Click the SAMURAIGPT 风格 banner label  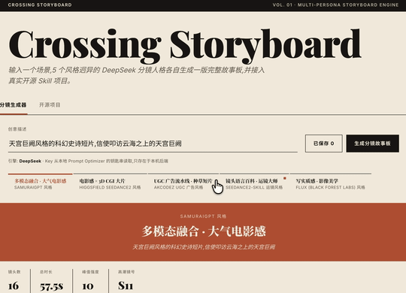[x=203, y=216]
